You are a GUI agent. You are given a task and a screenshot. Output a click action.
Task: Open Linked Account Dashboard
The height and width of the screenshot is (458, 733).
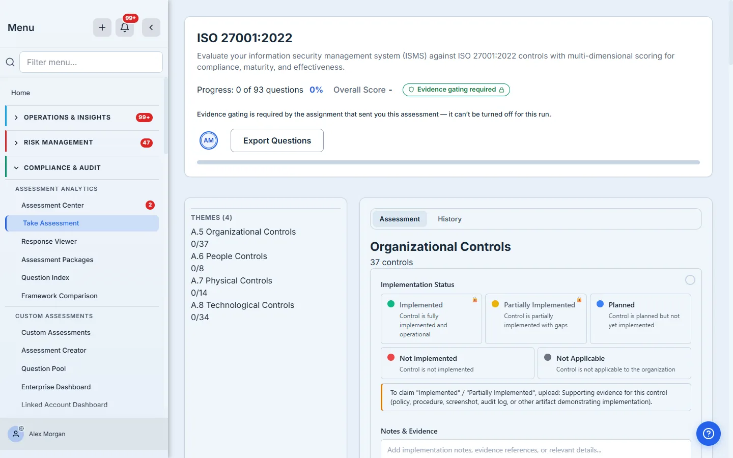coord(82,405)
